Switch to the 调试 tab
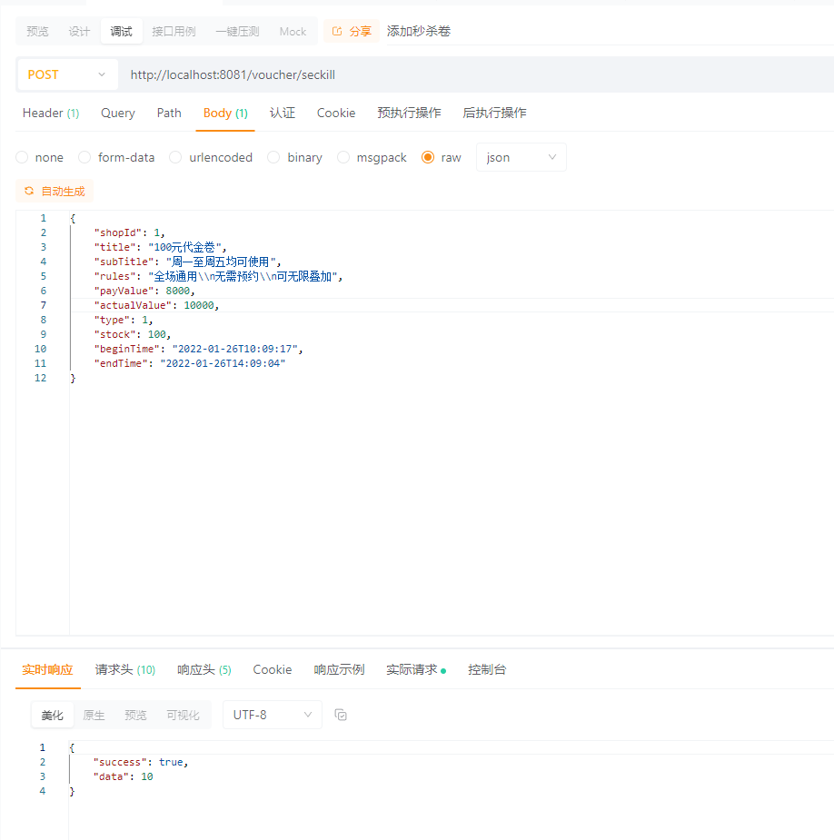This screenshot has height=840, width=834. pos(121,31)
